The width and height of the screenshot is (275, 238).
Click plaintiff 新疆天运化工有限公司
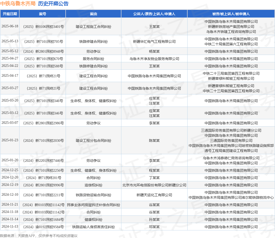point(154,195)
